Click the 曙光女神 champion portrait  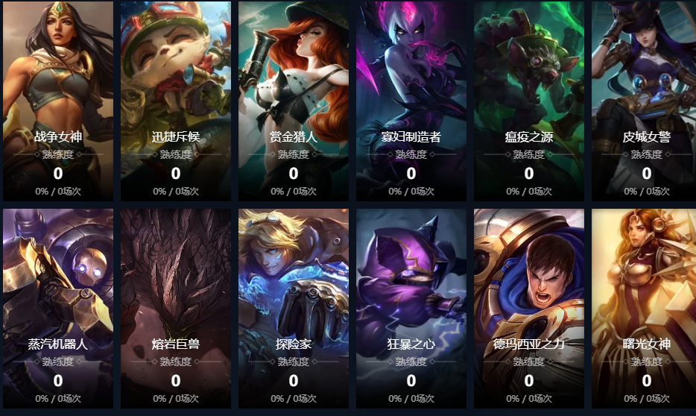644,309
